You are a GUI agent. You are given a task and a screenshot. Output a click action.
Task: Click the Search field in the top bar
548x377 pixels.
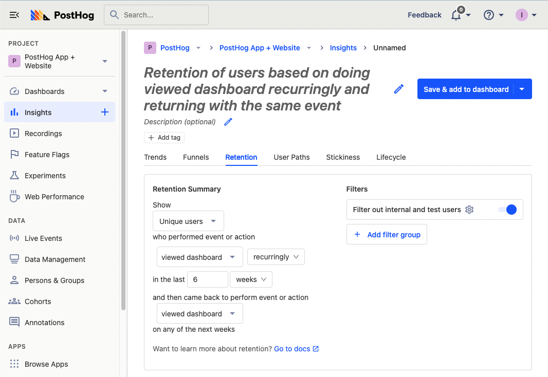click(x=156, y=15)
